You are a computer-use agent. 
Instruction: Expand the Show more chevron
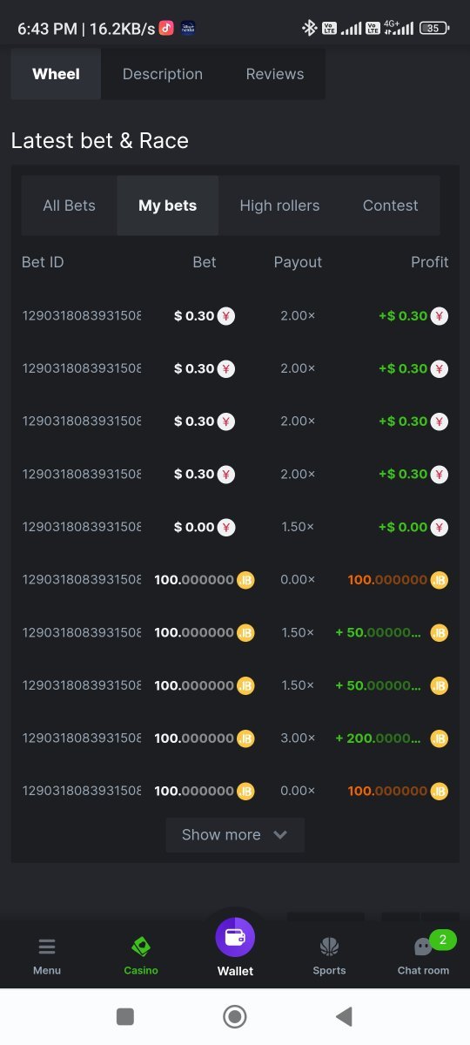280,834
